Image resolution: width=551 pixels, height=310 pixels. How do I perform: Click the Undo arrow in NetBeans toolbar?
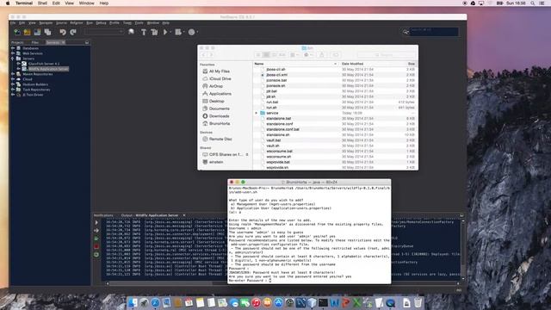click(63, 32)
